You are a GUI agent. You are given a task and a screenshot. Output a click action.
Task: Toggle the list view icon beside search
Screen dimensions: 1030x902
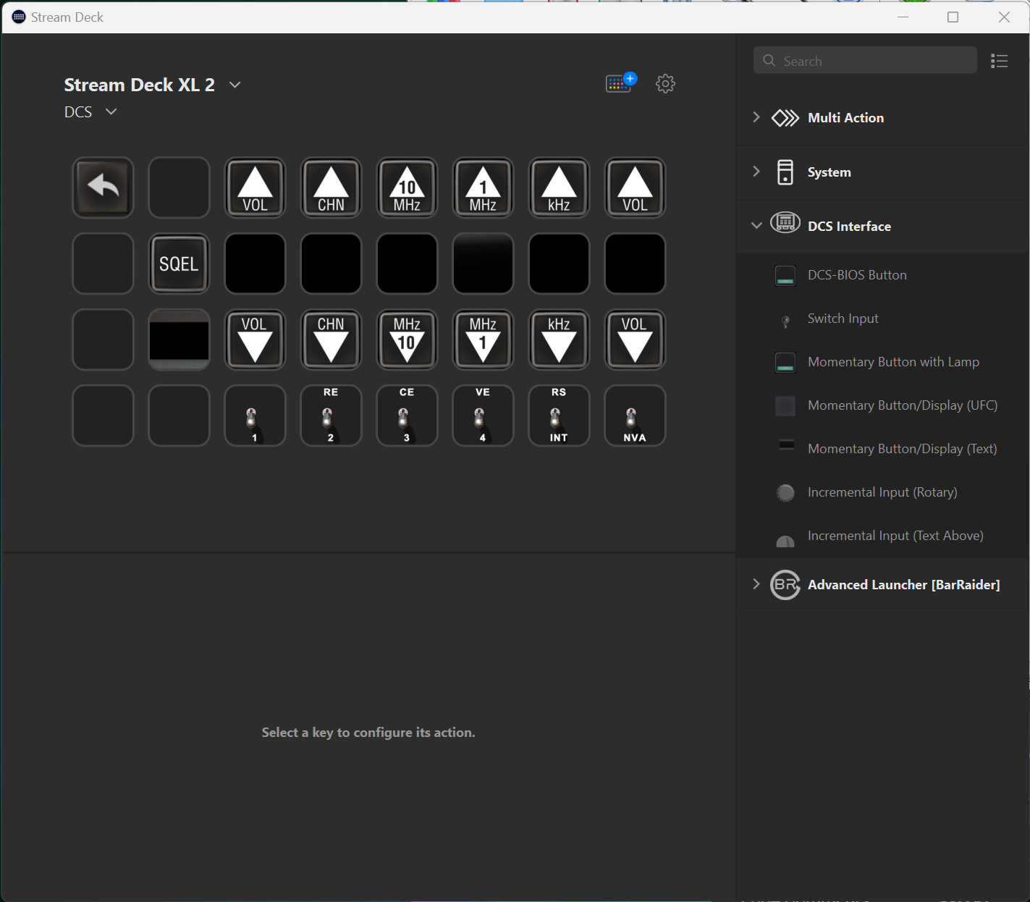(x=999, y=61)
